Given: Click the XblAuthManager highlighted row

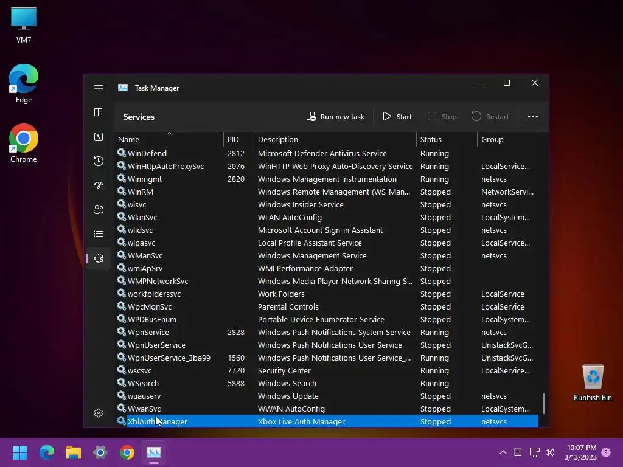Looking at the screenshot, I should [x=327, y=422].
